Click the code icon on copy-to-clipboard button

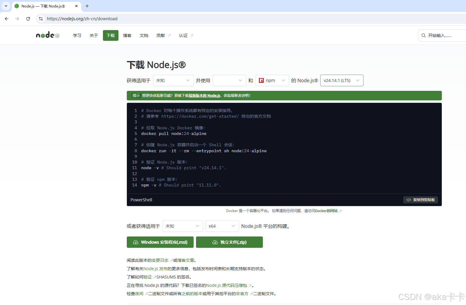tap(408, 200)
